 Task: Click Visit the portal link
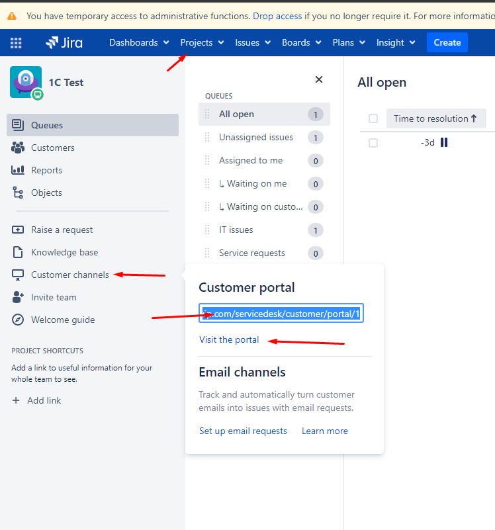pyautogui.click(x=229, y=339)
